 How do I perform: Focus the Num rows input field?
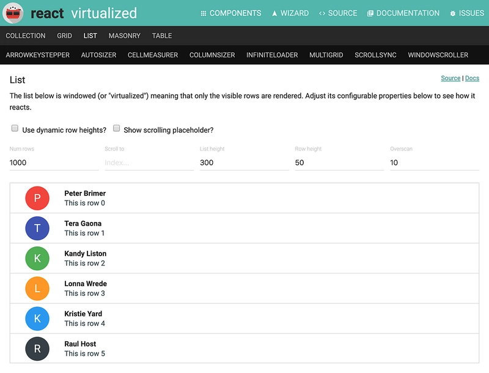[x=54, y=163]
